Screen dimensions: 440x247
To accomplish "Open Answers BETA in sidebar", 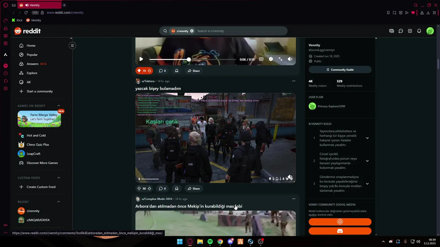I will 36,64.
